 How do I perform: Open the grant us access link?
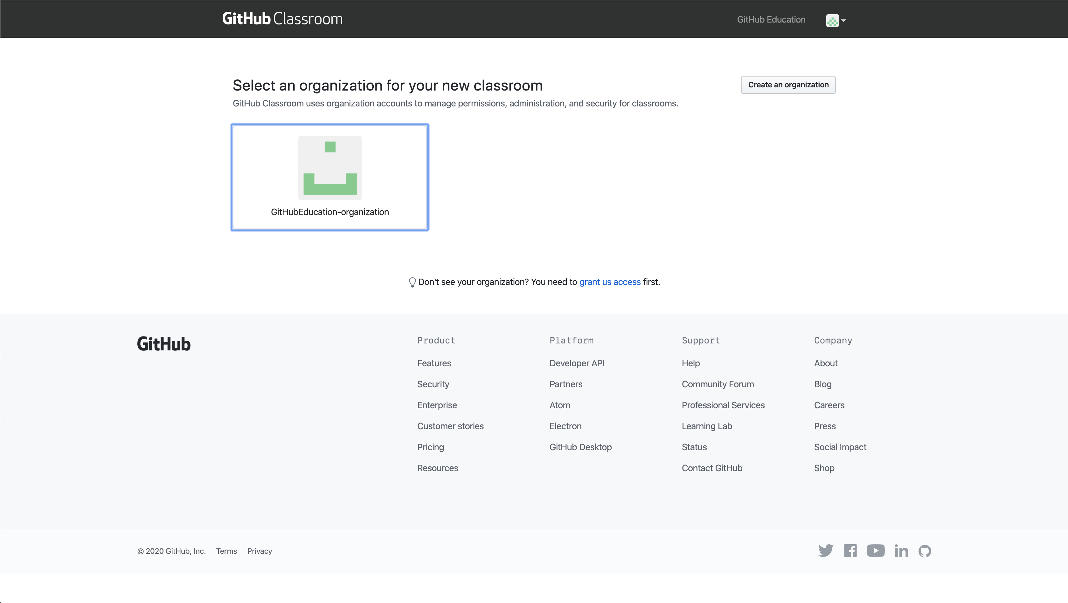point(610,282)
